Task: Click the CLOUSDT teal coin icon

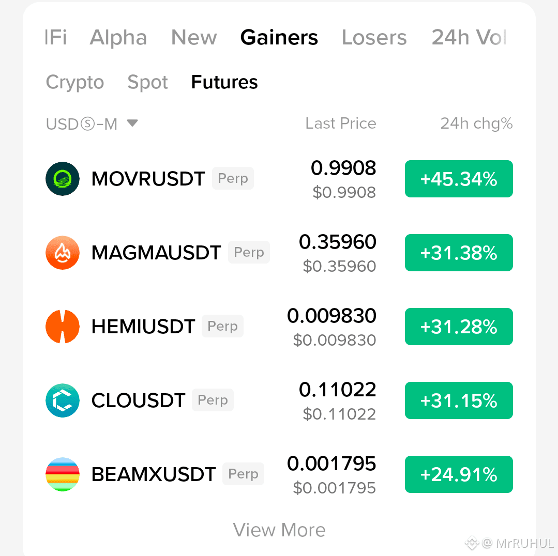Action: [62, 400]
